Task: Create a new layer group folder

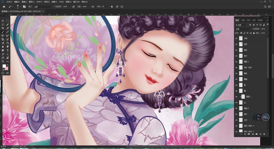Action: pos(257,134)
